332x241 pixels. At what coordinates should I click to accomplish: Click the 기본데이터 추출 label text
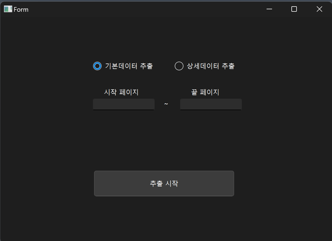point(129,66)
